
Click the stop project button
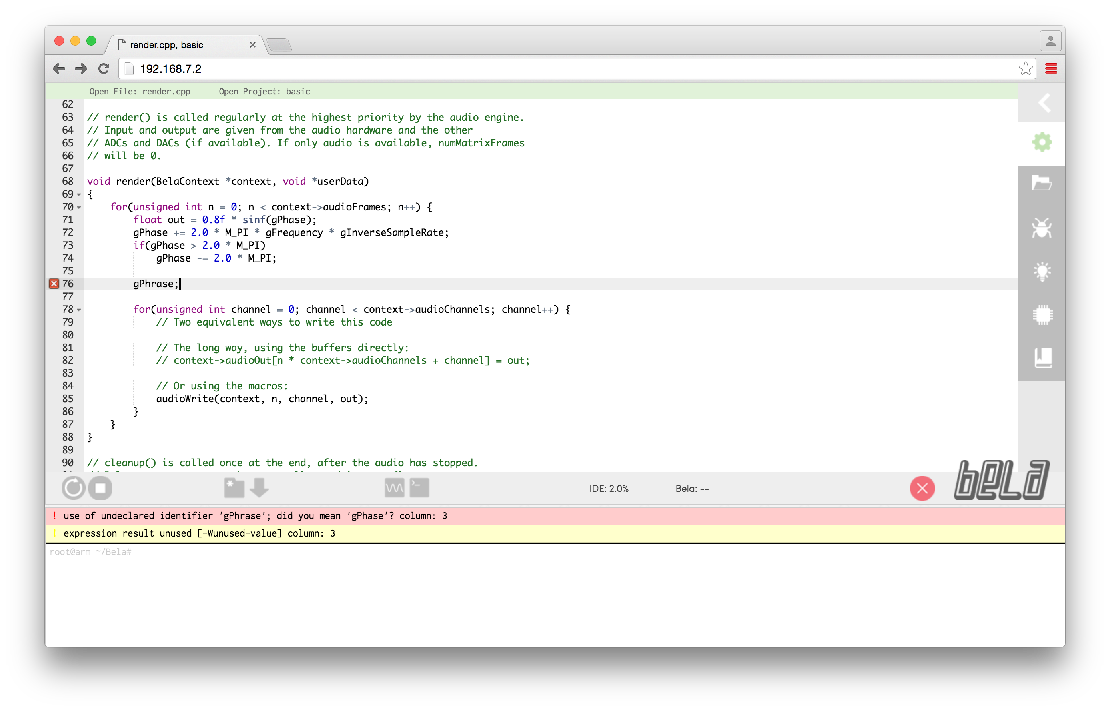coord(100,488)
